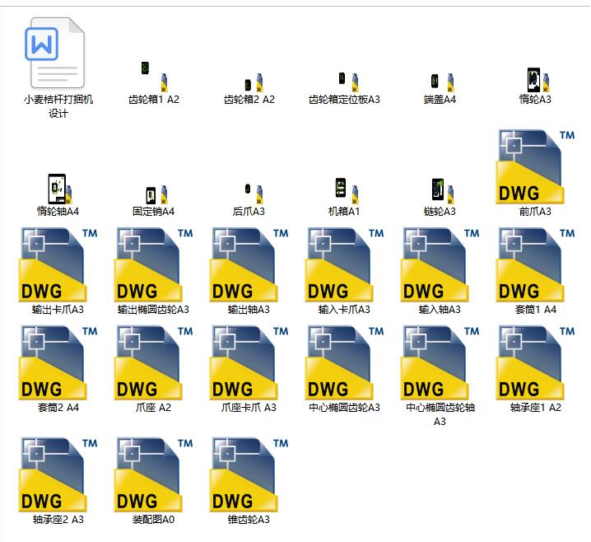Click the file name 机箱A1
The width and height of the screenshot is (591, 542).
(344, 211)
